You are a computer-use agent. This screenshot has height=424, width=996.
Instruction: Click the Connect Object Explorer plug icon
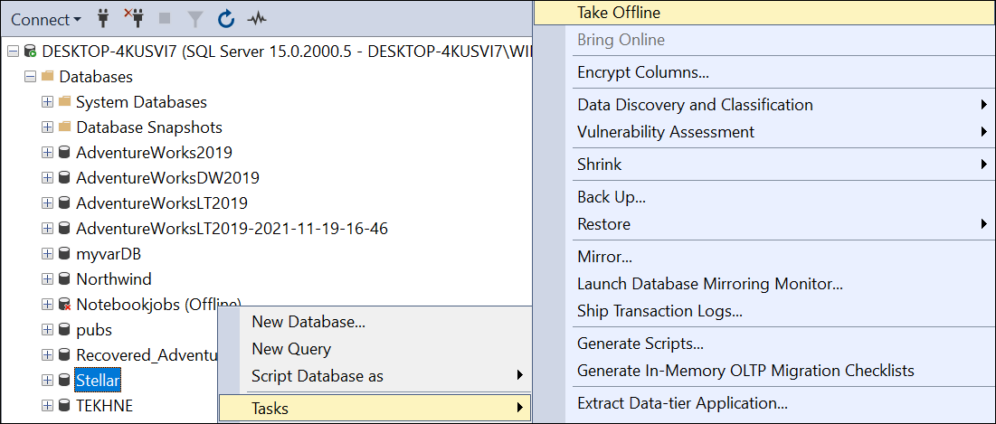pos(103,18)
